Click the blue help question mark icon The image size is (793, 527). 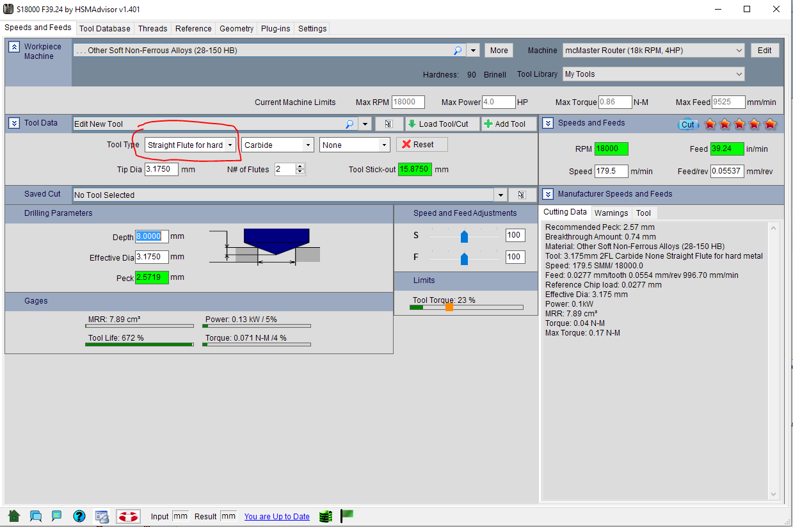point(79,516)
